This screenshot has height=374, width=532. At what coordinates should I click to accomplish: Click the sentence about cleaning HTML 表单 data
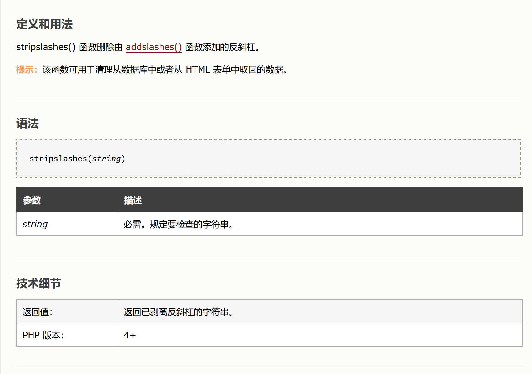point(165,69)
